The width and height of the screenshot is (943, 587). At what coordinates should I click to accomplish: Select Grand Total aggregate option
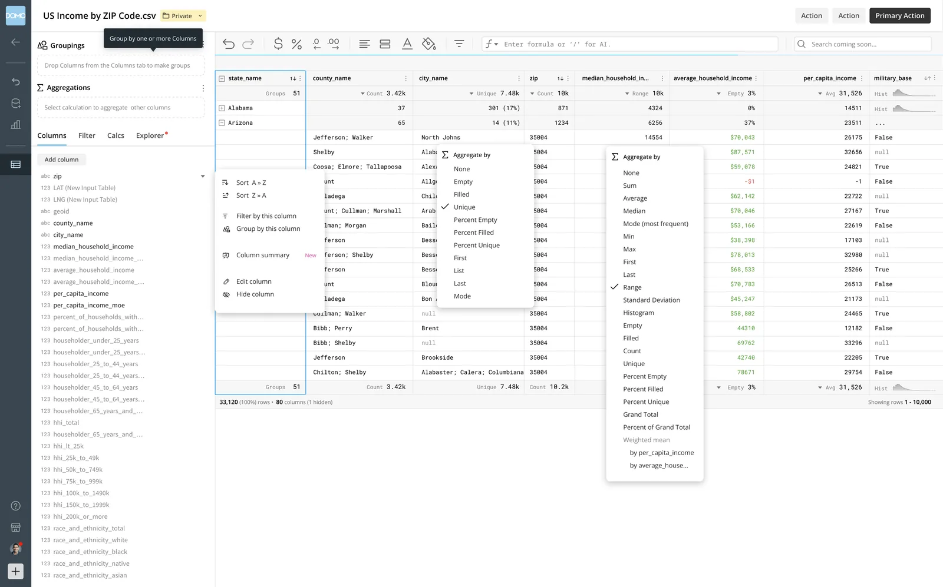pyautogui.click(x=641, y=414)
